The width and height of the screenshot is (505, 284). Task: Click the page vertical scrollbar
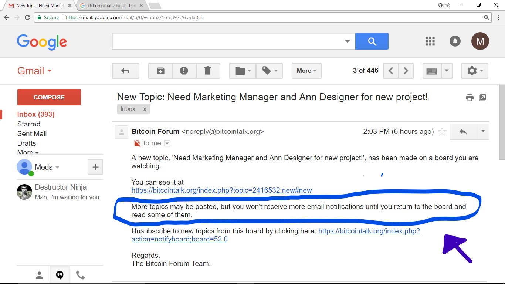point(502,122)
